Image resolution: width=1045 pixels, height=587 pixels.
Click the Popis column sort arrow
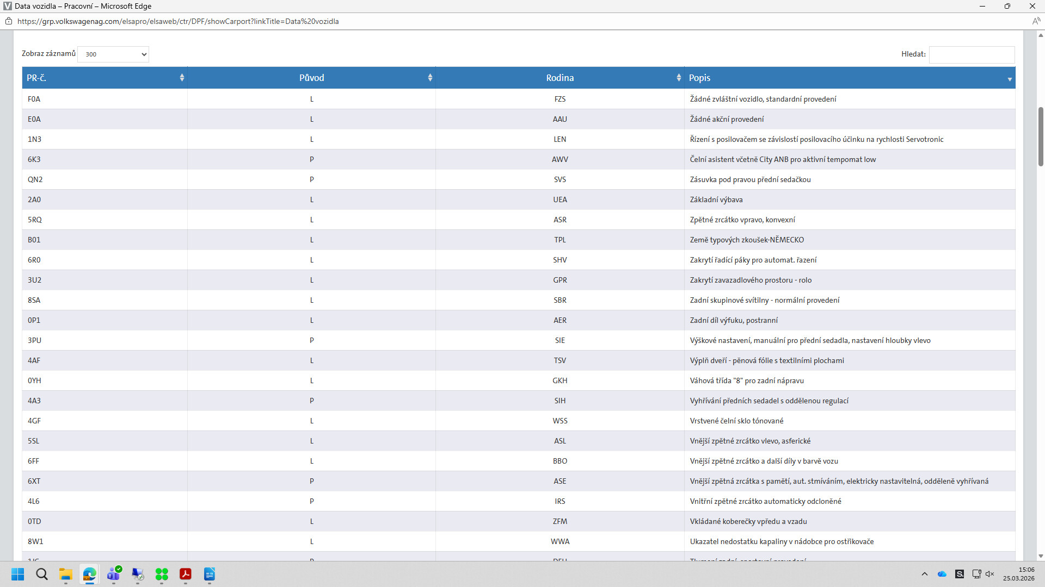pyautogui.click(x=1009, y=79)
